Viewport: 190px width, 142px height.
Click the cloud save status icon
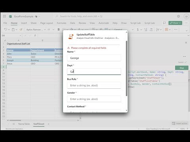[36, 16]
